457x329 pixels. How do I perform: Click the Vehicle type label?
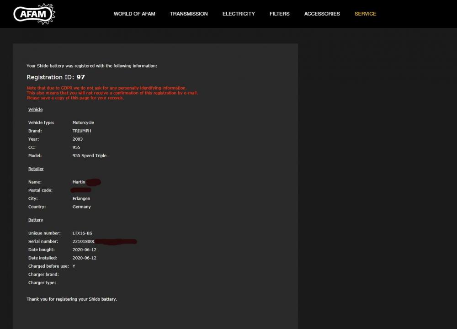[41, 122]
